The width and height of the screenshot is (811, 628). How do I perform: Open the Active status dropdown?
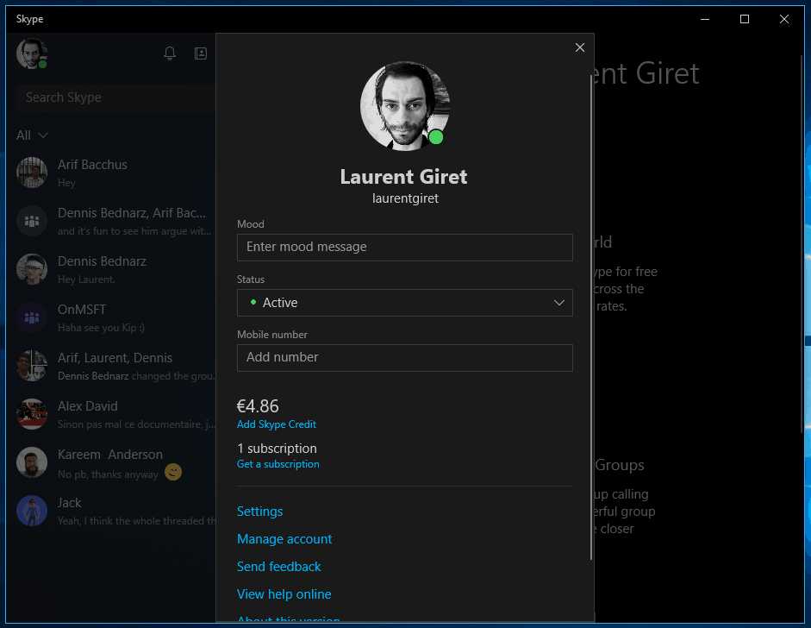pos(404,302)
